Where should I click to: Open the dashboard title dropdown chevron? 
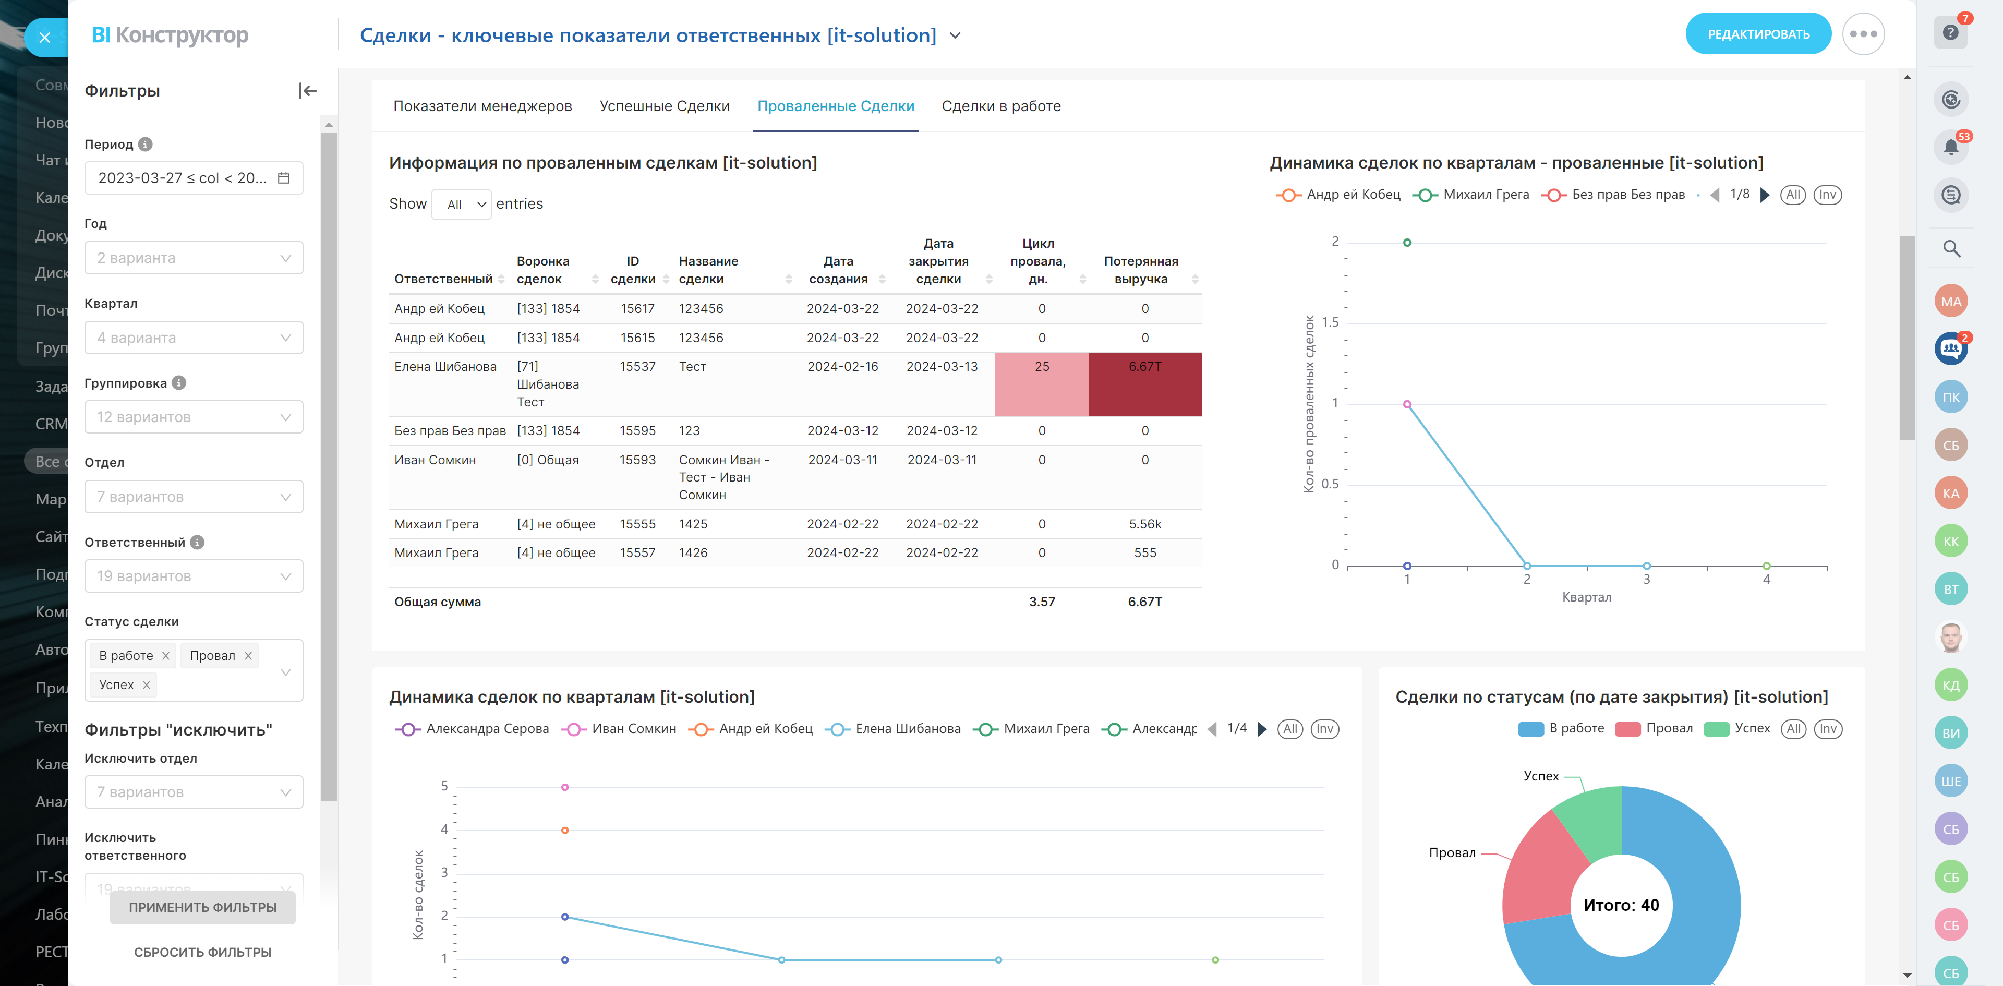(x=956, y=36)
